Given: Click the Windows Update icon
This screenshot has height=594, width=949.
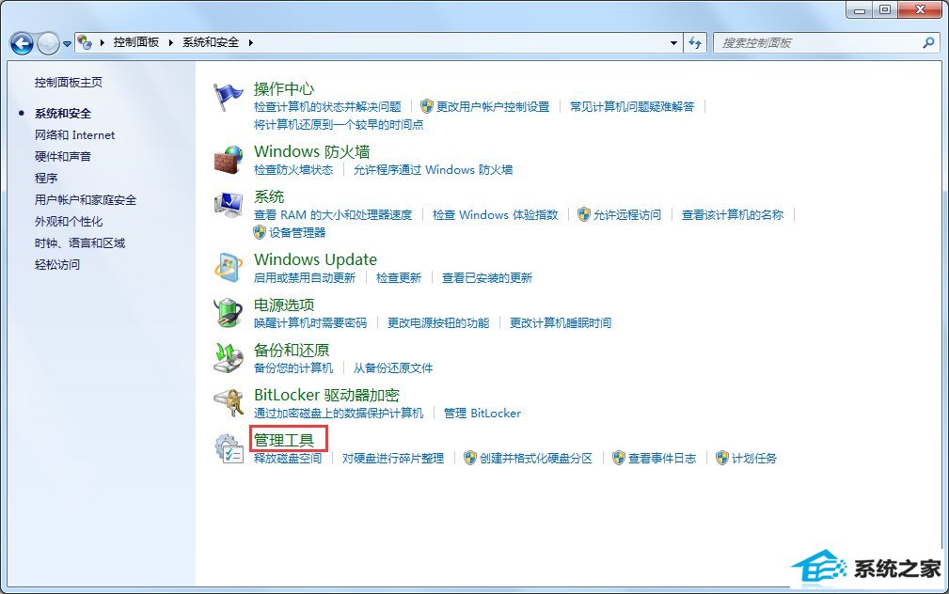Looking at the screenshot, I should click(x=229, y=268).
